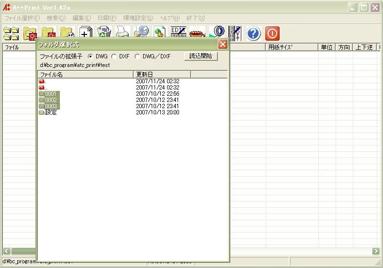Click the magnifier search toolbar icon
Image resolution: width=383 pixels, height=268 pixels.
click(x=141, y=33)
